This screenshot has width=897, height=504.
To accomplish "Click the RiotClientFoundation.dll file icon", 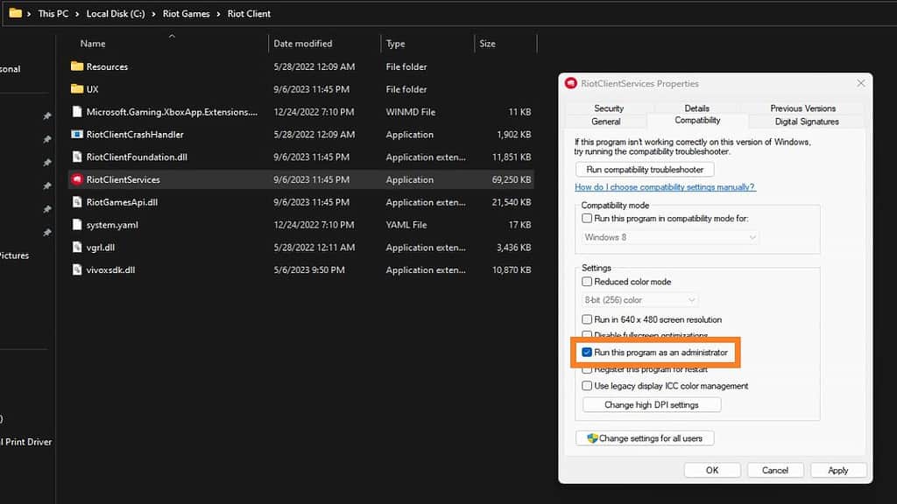I will click(x=77, y=157).
